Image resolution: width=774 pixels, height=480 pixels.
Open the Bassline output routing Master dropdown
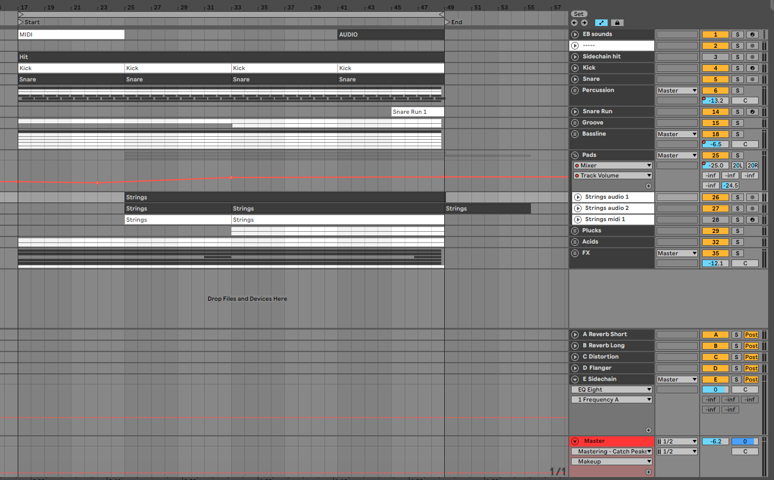pyautogui.click(x=677, y=134)
